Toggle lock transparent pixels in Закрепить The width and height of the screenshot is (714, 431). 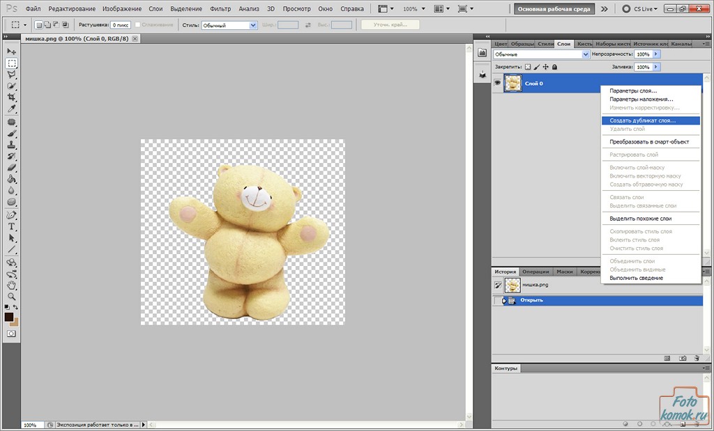pos(528,67)
